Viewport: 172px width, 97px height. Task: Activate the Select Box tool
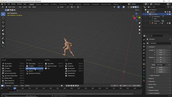[3, 14]
